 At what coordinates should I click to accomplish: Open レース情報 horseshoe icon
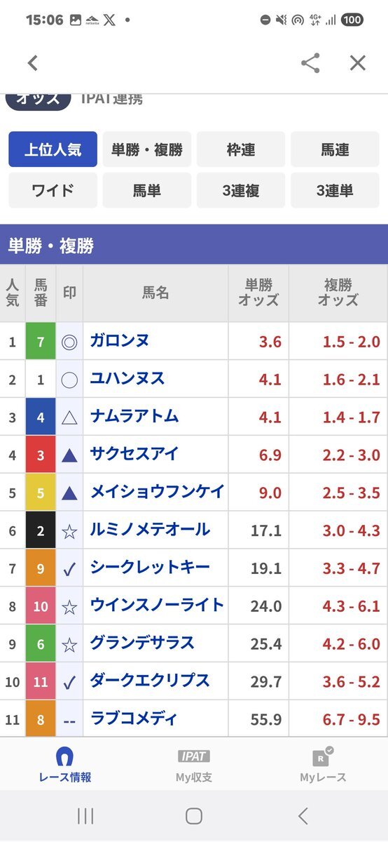point(64,756)
